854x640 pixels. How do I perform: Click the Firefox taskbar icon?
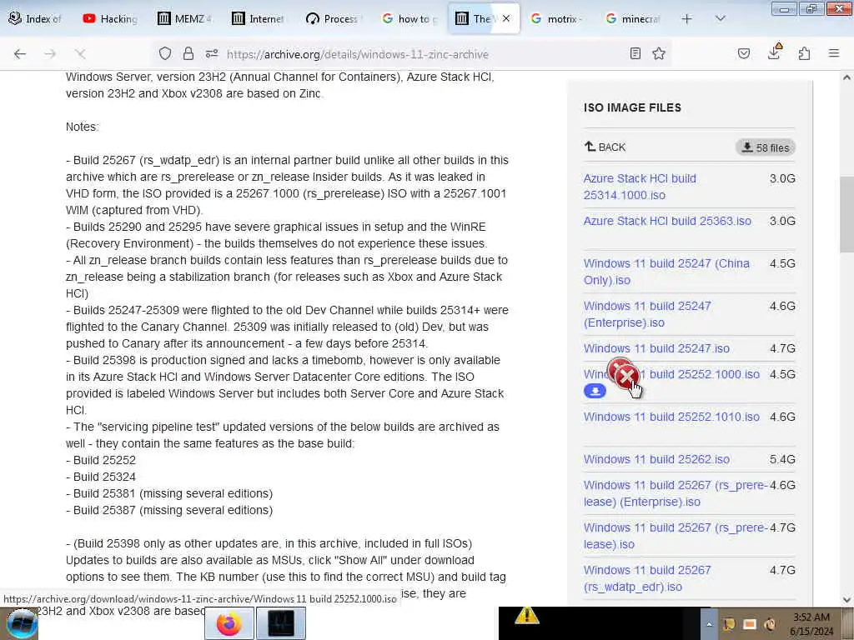click(x=229, y=623)
